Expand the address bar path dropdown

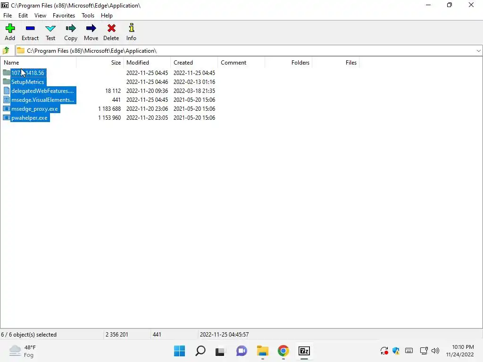[x=478, y=51]
